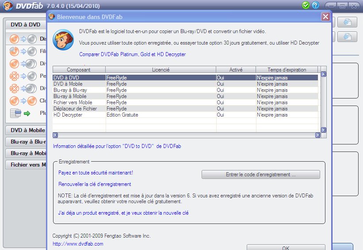Sort by the Composant column header

(x=79, y=70)
